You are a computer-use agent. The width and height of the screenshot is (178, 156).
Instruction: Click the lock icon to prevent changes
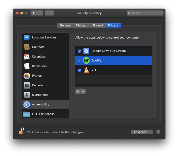click(21, 131)
